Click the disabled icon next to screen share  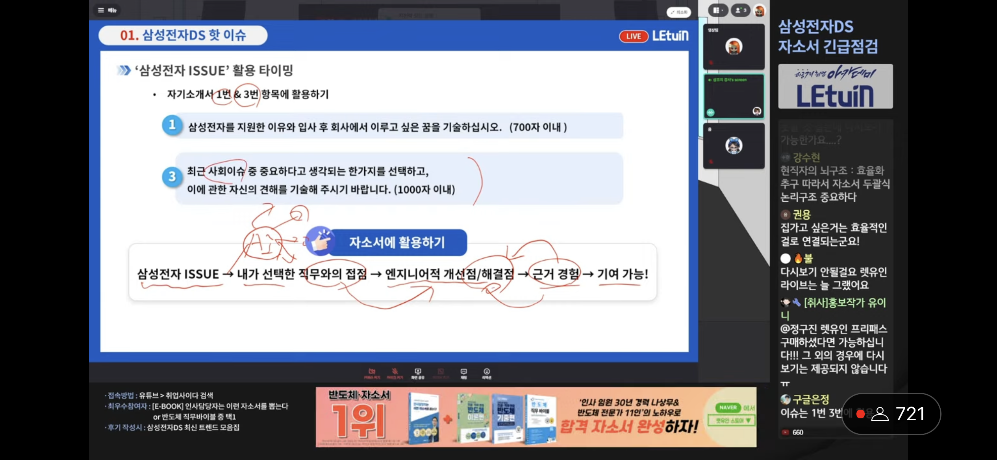click(441, 373)
